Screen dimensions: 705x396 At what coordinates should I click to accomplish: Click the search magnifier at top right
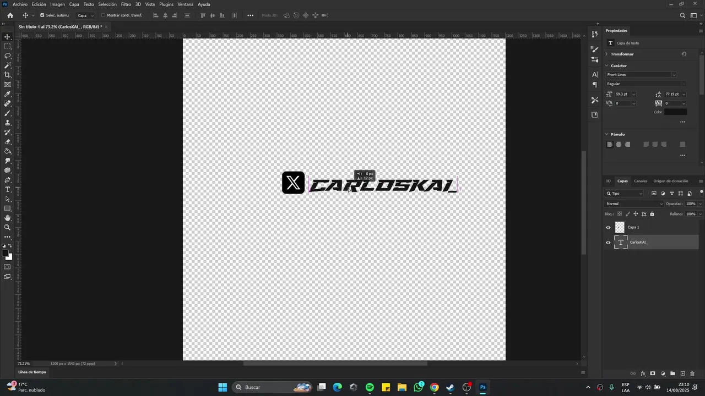click(x=682, y=15)
